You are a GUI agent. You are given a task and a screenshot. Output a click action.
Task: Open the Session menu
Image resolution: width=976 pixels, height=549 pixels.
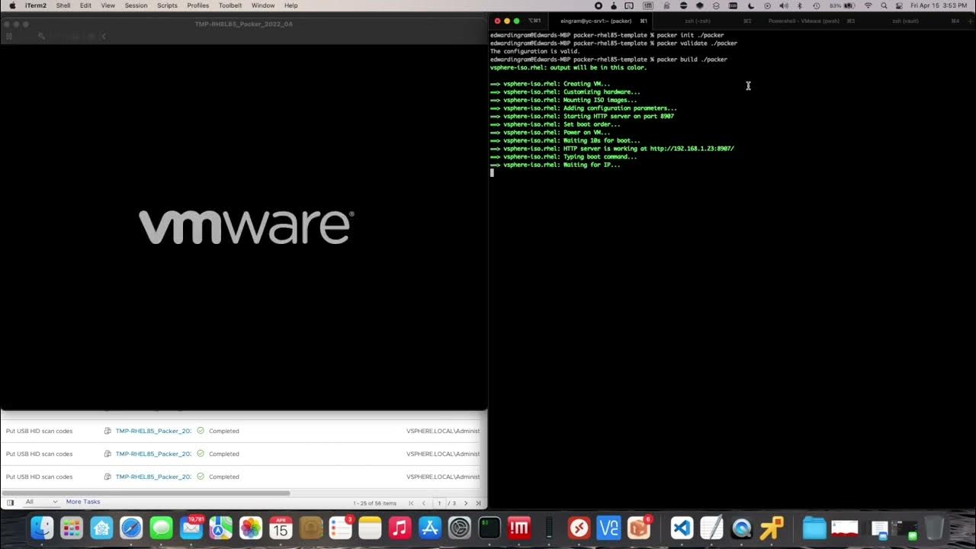[x=136, y=5]
